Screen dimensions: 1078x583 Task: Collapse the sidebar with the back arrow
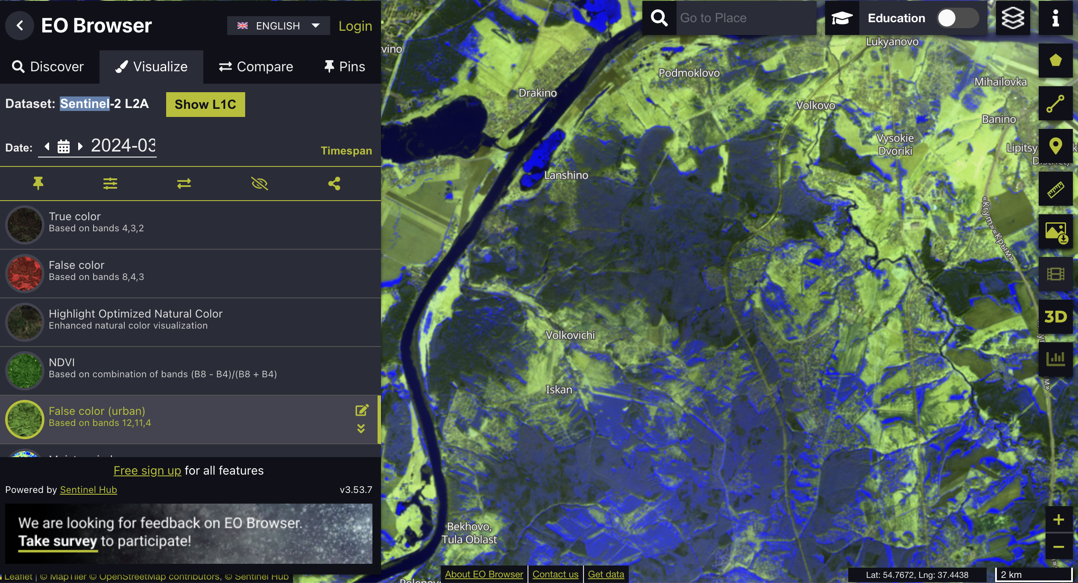click(20, 26)
